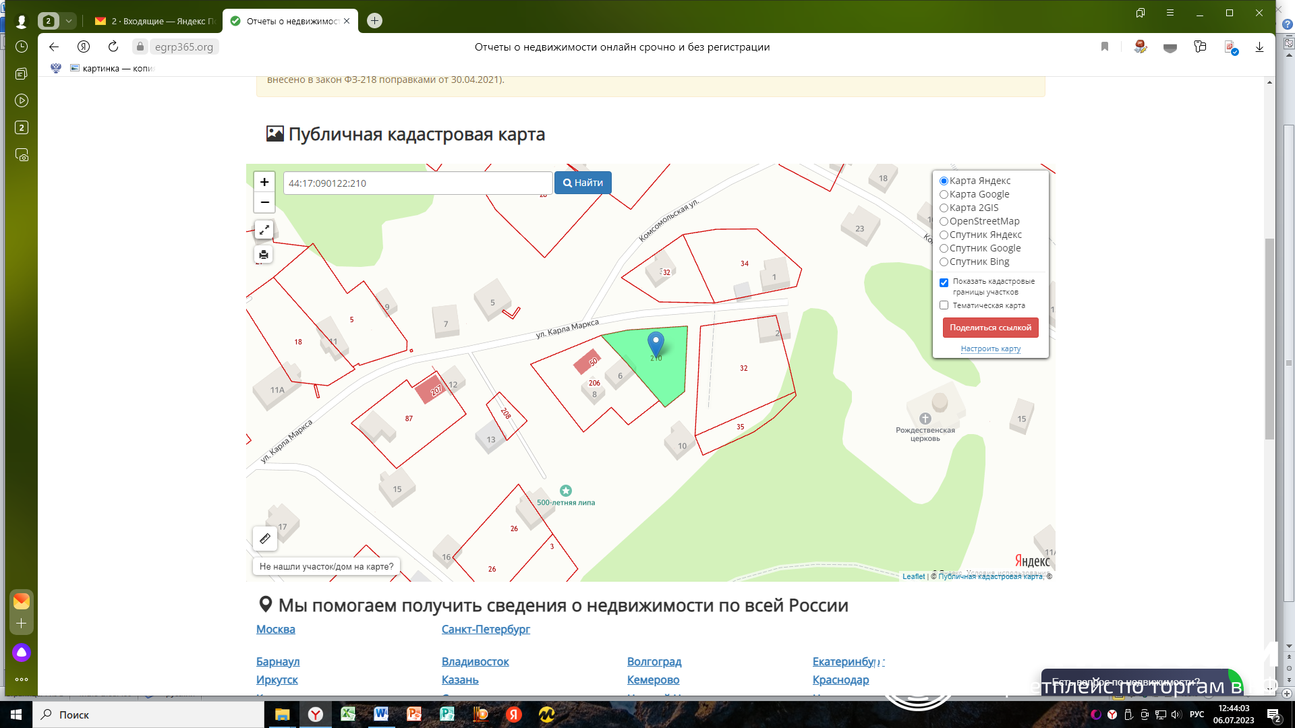Click the cadastral number input field
1295x728 pixels.
(x=418, y=183)
